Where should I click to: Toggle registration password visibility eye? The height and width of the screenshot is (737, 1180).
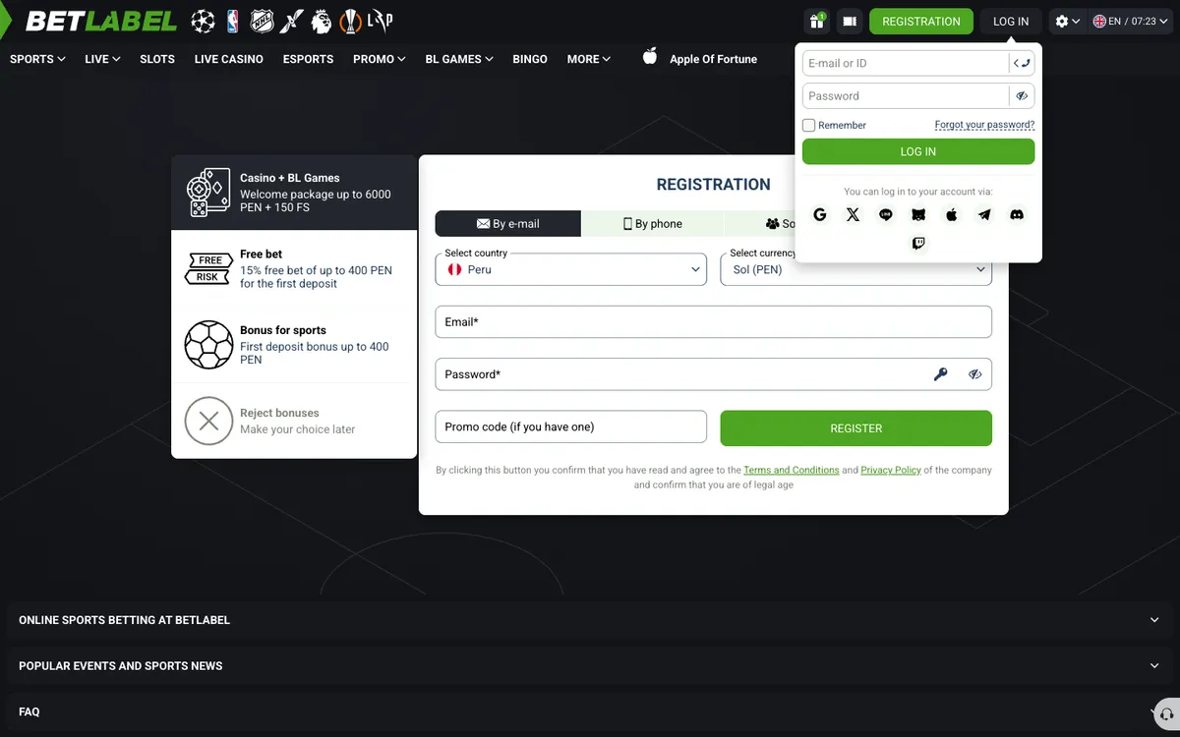tap(974, 374)
